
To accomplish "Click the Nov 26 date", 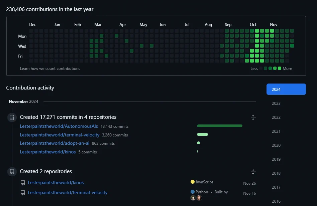I will click(x=249, y=183).
